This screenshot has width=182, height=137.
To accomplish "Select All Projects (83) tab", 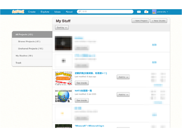I will 32,35.
